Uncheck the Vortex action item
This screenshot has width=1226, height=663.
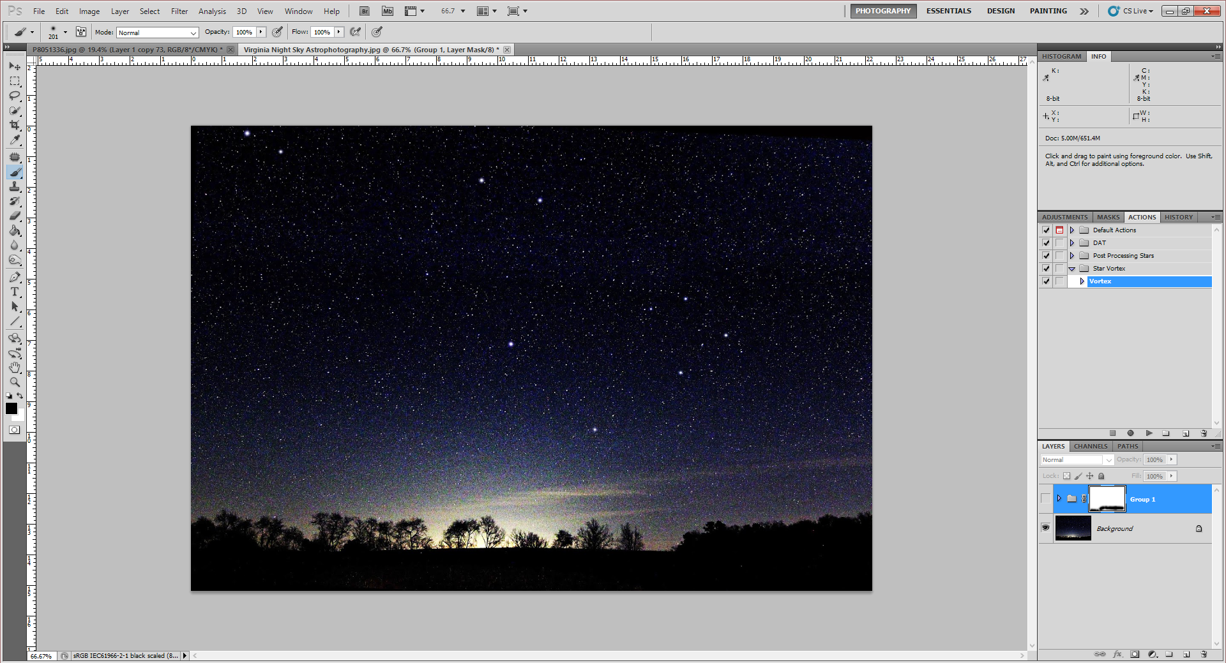pyautogui.click(x=1046, y=281)
